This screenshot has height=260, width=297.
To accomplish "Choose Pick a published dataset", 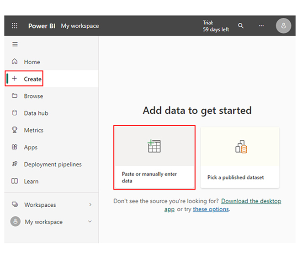I will 240,157.
